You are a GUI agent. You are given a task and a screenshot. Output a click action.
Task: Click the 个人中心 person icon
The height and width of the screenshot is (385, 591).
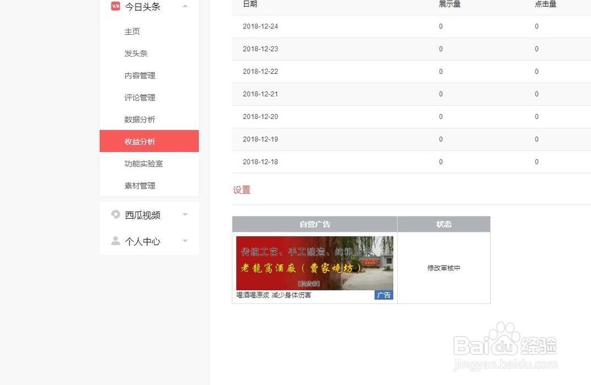115,241
